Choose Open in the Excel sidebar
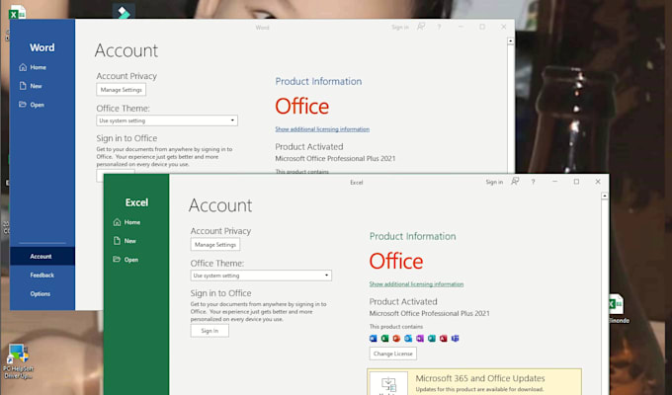Viewport: 672px width, 395px height. click(x=126, y=260)
